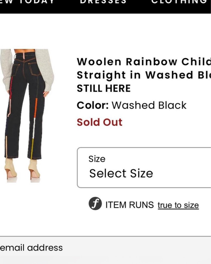The image size is (211, 264).
Task: Click the Woolen Rainbow product title
Action: coord(144,62)
